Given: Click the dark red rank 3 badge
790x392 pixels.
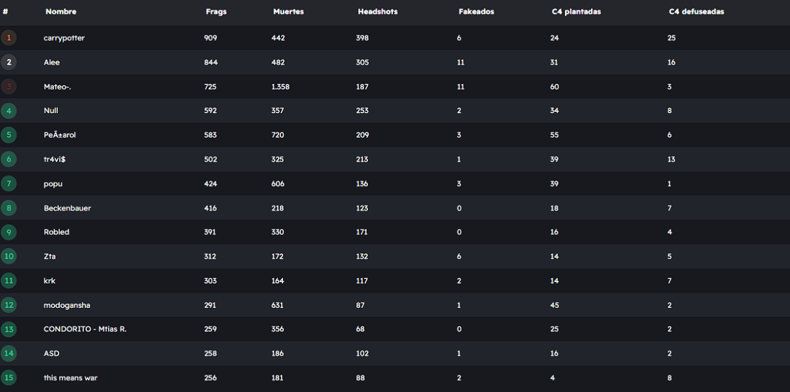Looking at the screenshot, I should [9, 87].
